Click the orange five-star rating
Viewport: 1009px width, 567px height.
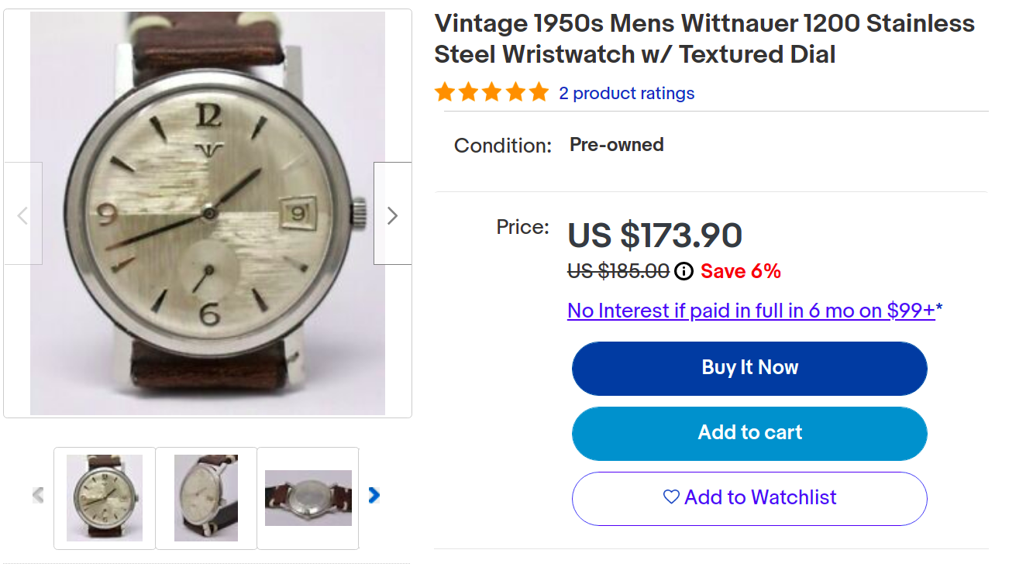(491, 93)
